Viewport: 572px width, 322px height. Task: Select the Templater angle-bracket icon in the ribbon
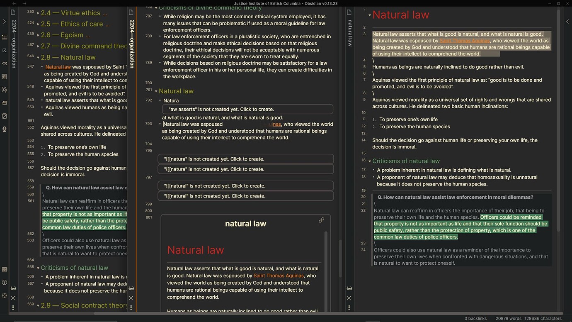(4, 63)
